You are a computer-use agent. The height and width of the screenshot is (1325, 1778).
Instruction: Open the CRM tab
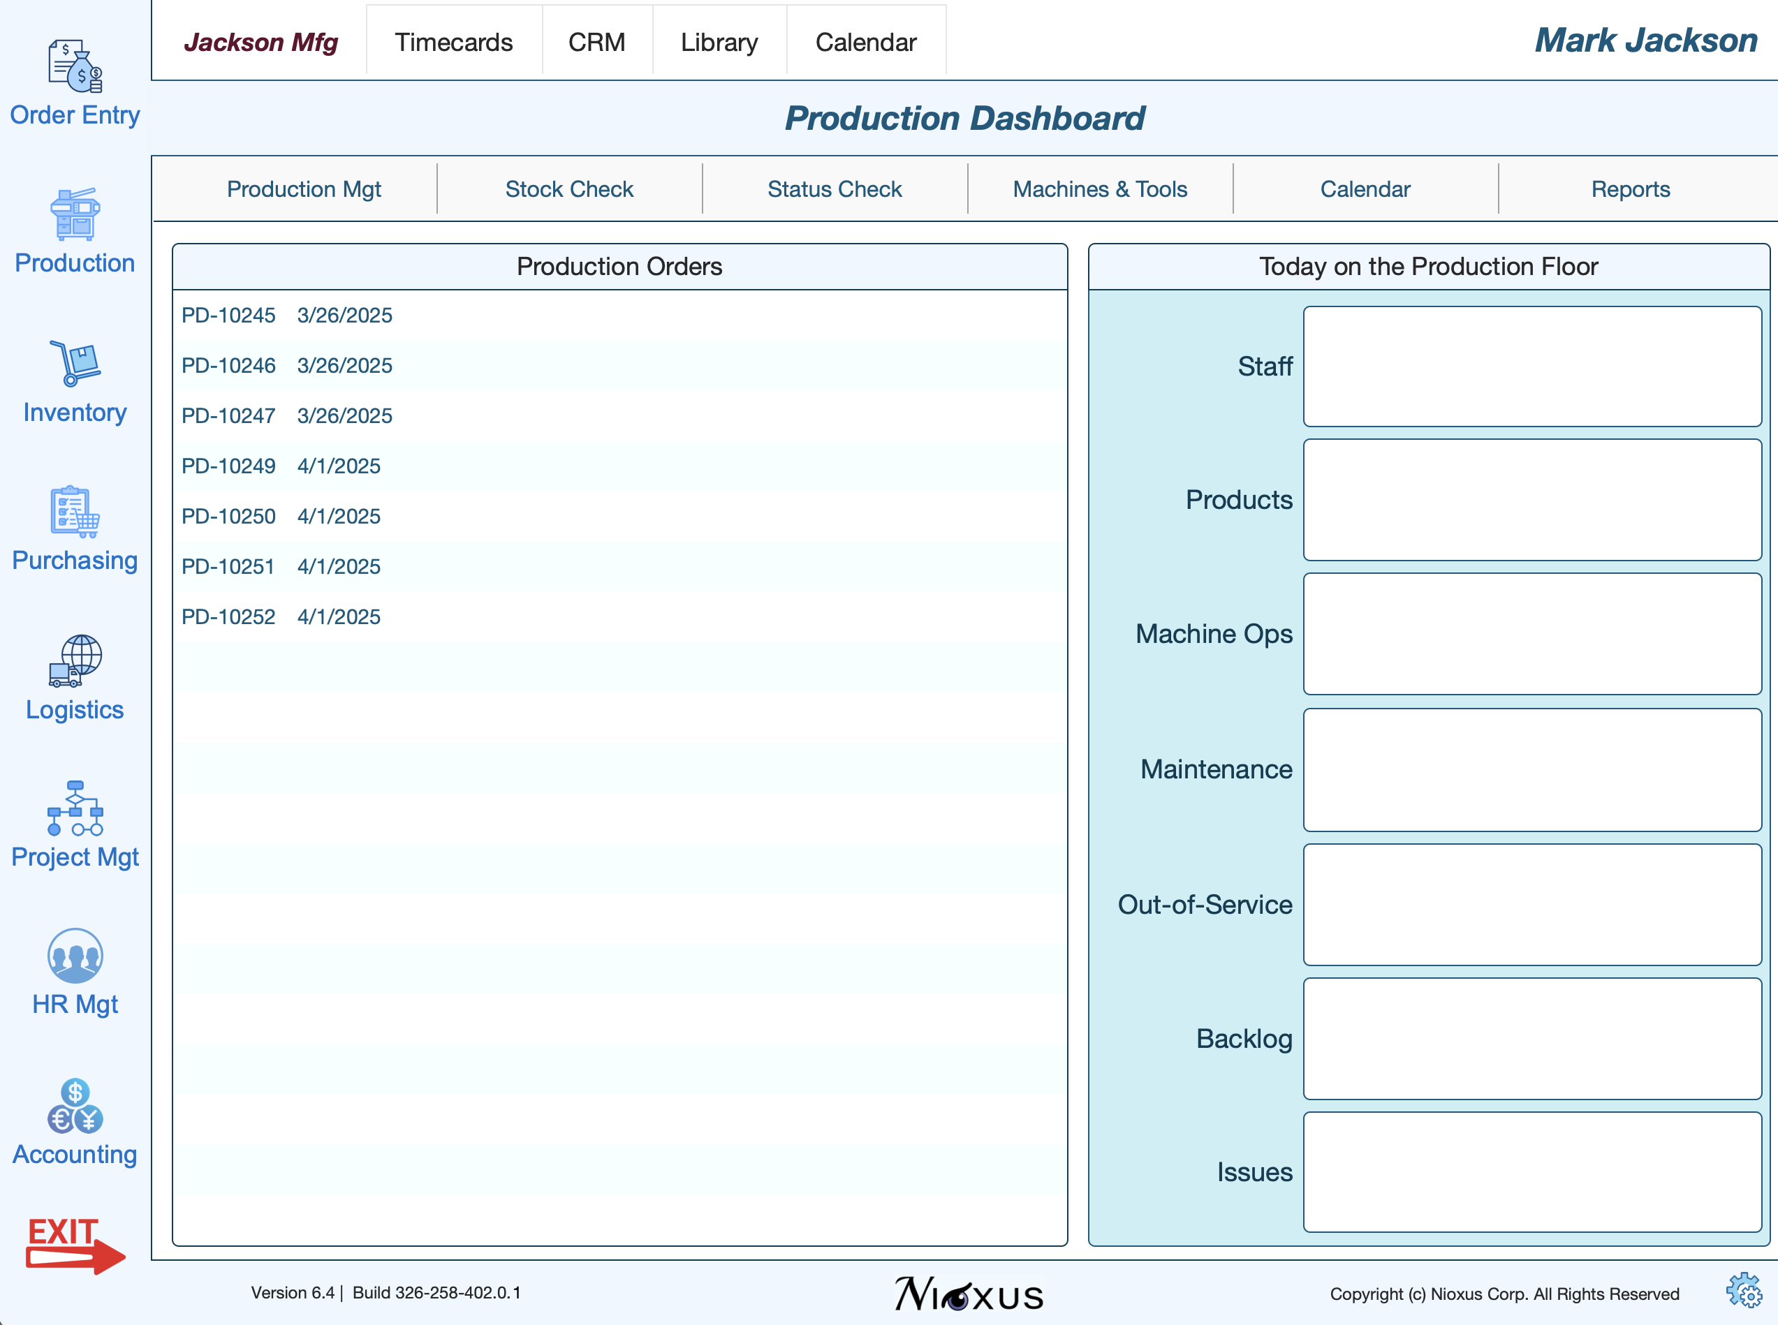(596, 42)
